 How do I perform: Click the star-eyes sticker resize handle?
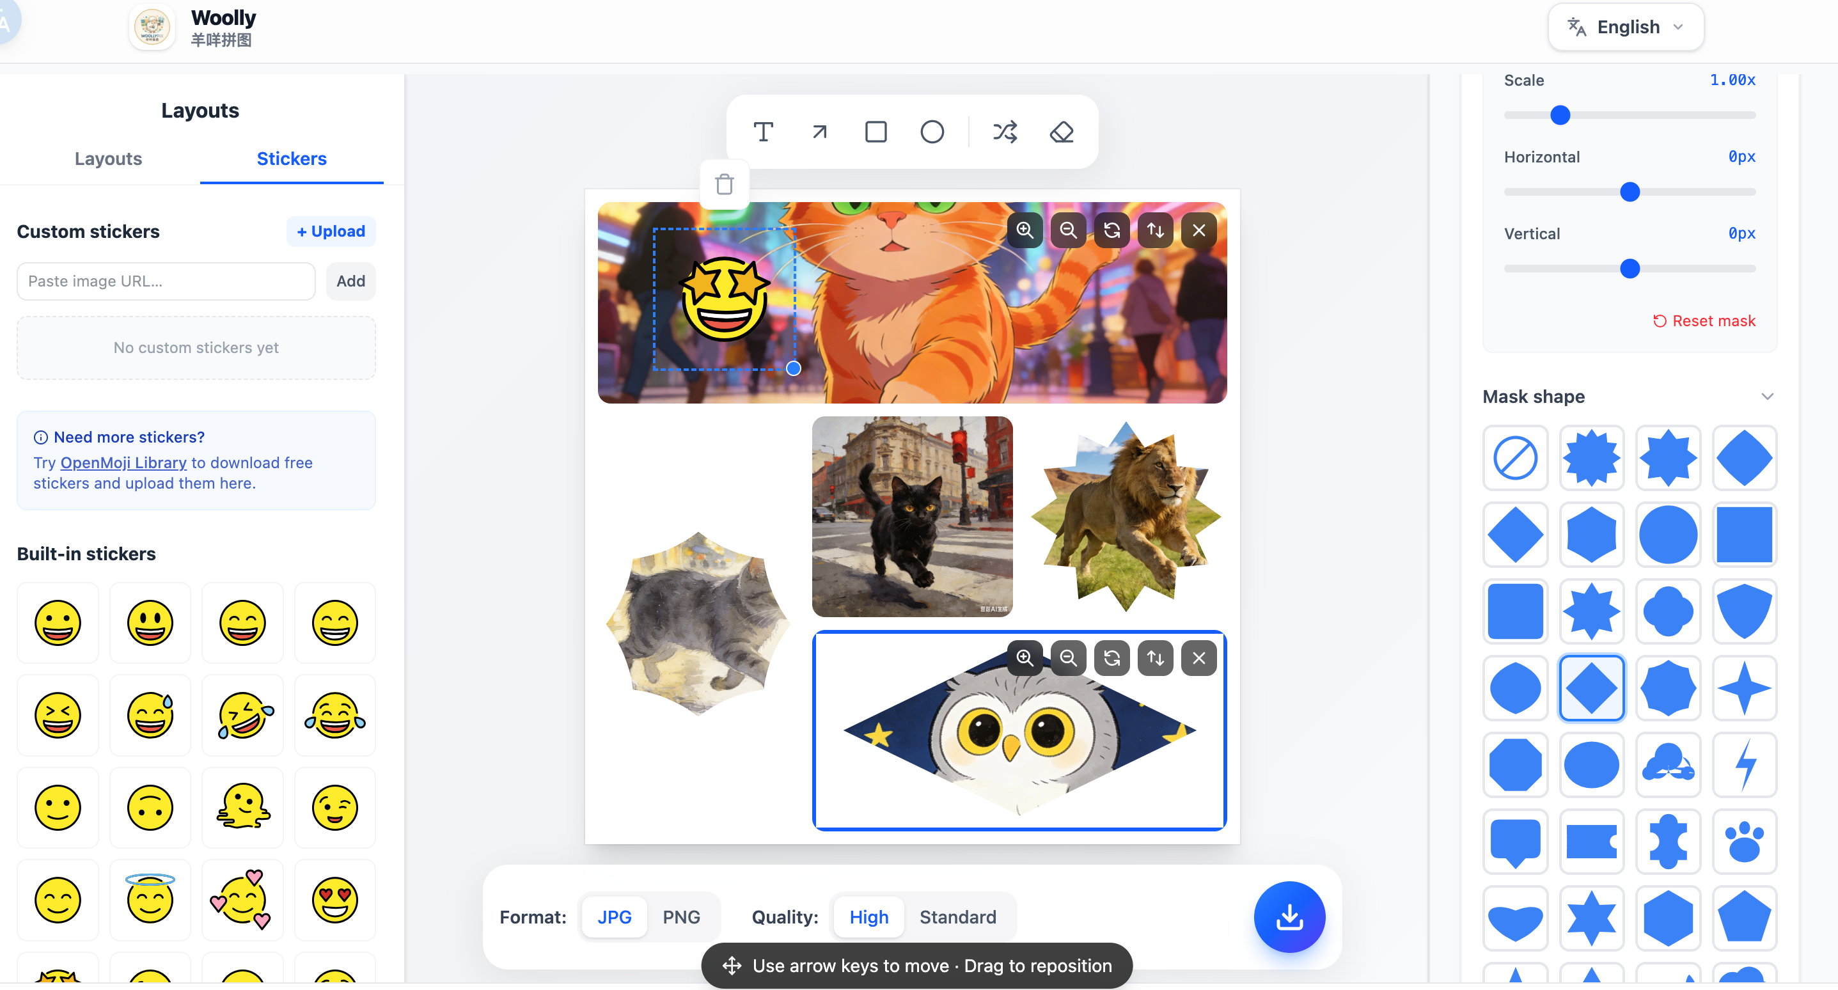[x=793, y=368]
